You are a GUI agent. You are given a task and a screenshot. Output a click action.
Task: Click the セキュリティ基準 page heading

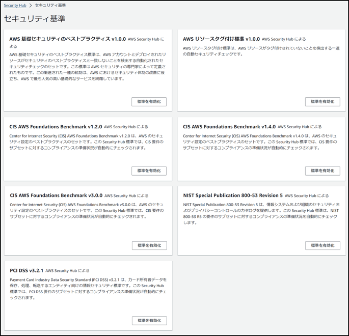click(x=35, y=18)
